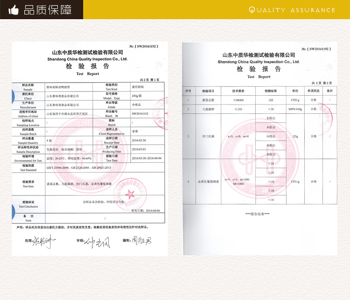350x300 pixels.
Task: Click the 技术要求 column header
Action: pos(238,91)
